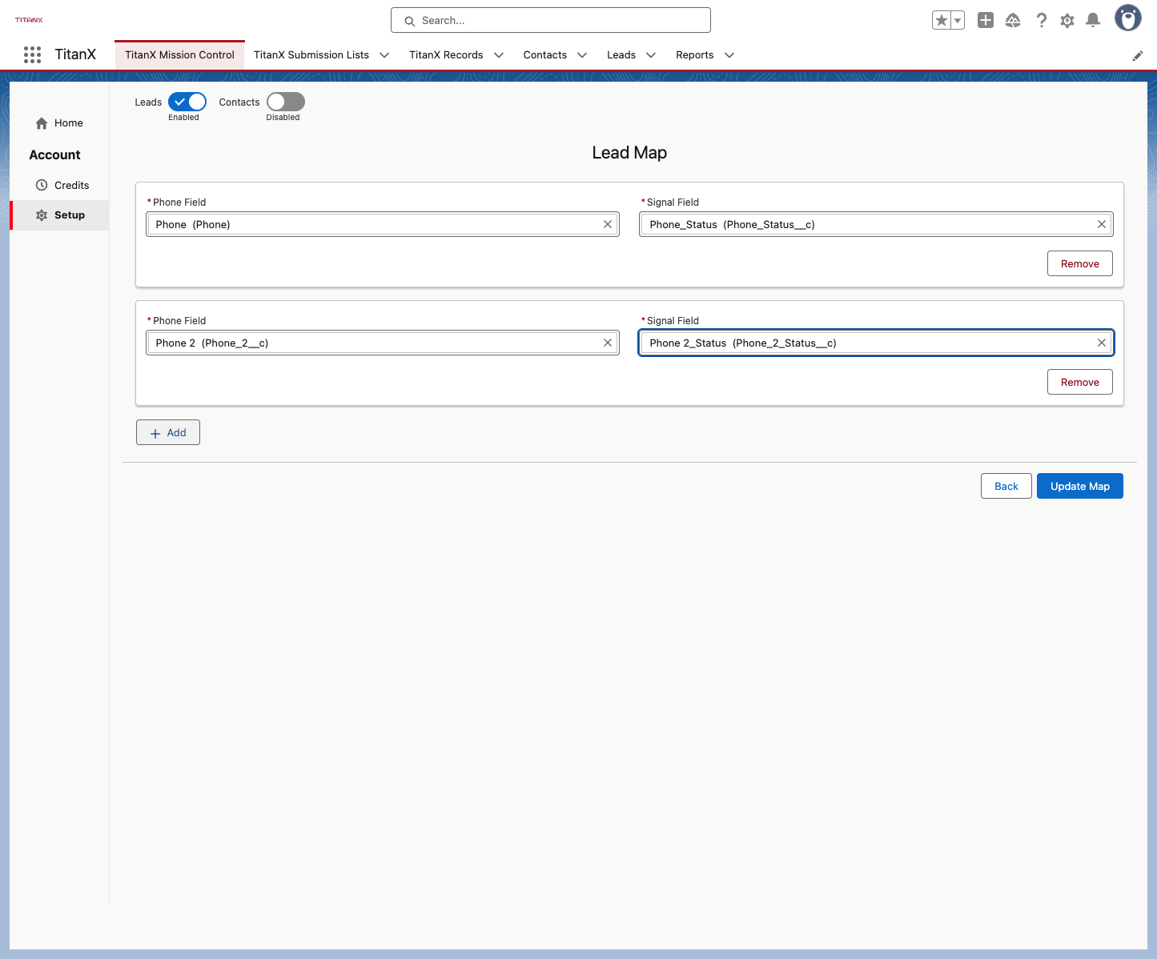Toggle the Leads enabled switch

pos(187,102)
